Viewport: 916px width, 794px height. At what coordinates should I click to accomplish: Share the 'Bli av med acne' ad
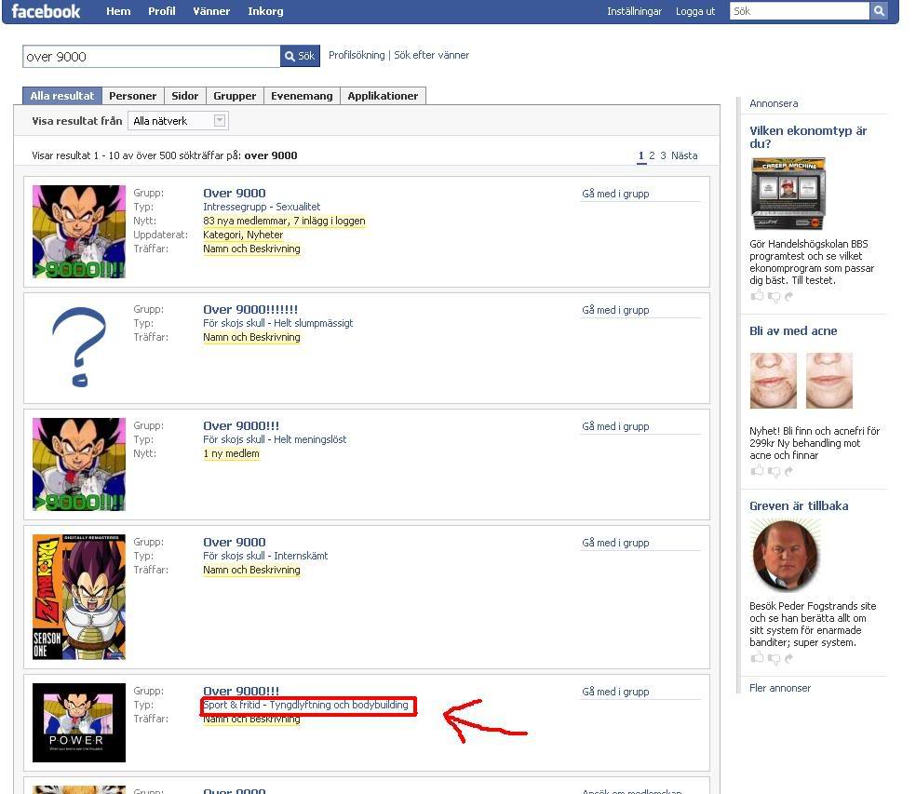pos(788,471)
